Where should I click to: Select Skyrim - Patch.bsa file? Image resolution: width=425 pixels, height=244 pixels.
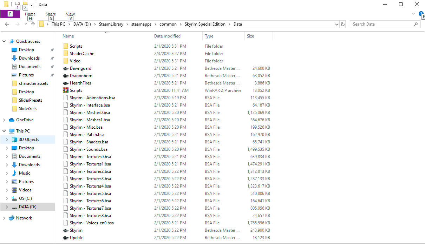click(x=87, y=135)
